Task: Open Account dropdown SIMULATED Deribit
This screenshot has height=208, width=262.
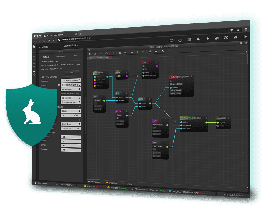Action: 71,81
